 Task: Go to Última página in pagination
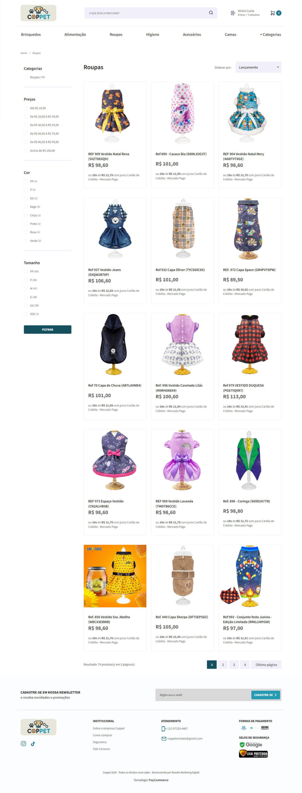click(266, 664)
